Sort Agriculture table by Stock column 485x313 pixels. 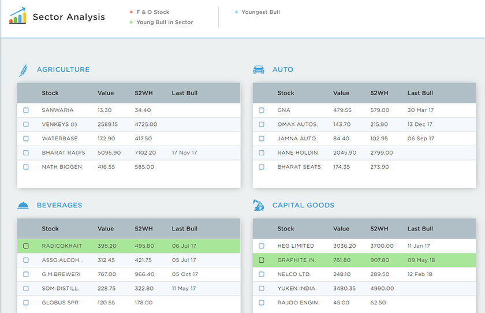[x=50, y=93]
